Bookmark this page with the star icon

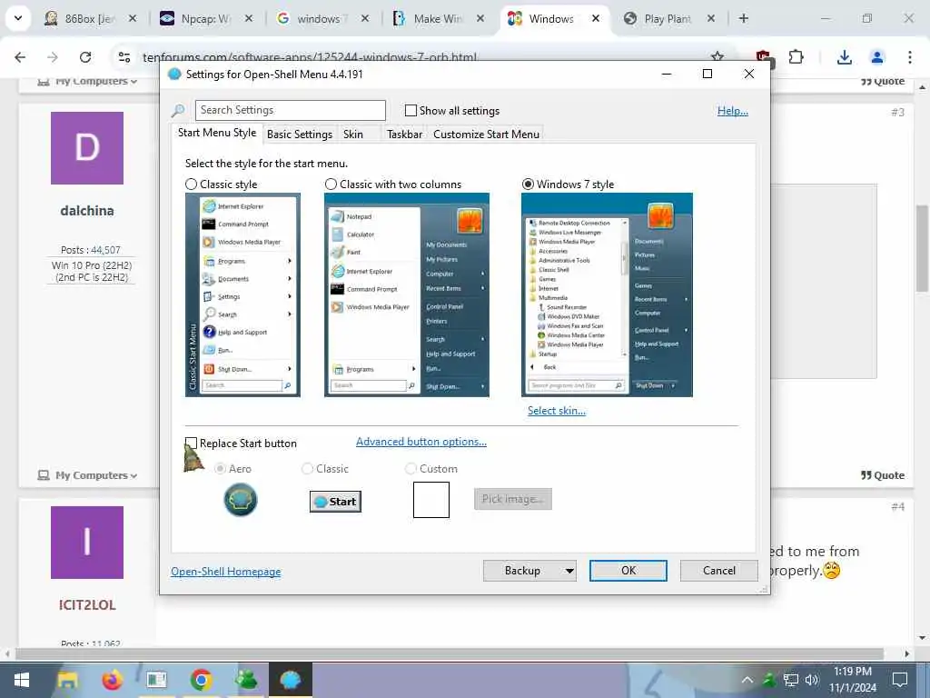[x=717, y=57]
